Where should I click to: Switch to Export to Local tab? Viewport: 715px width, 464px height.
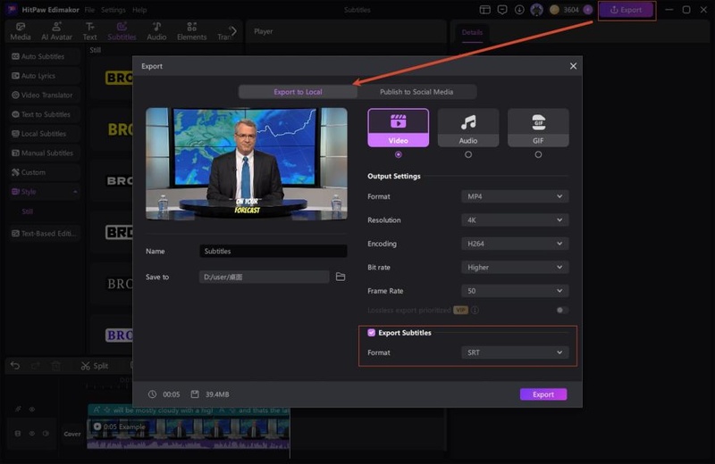click(x=298, y=92)
